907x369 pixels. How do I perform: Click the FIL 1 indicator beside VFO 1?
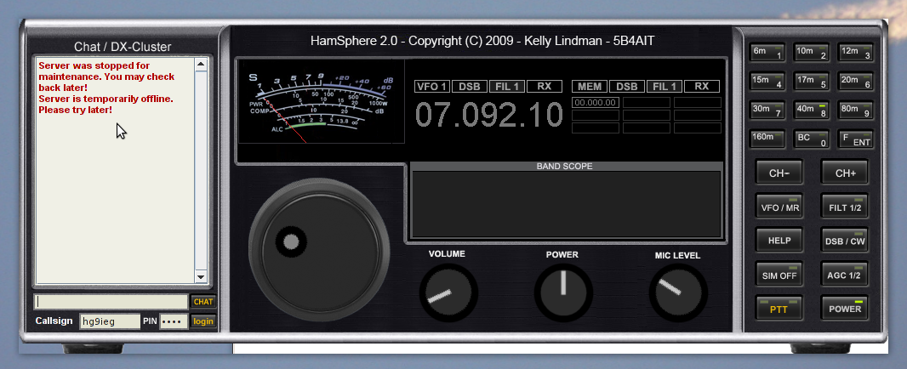tap(507, 87)
